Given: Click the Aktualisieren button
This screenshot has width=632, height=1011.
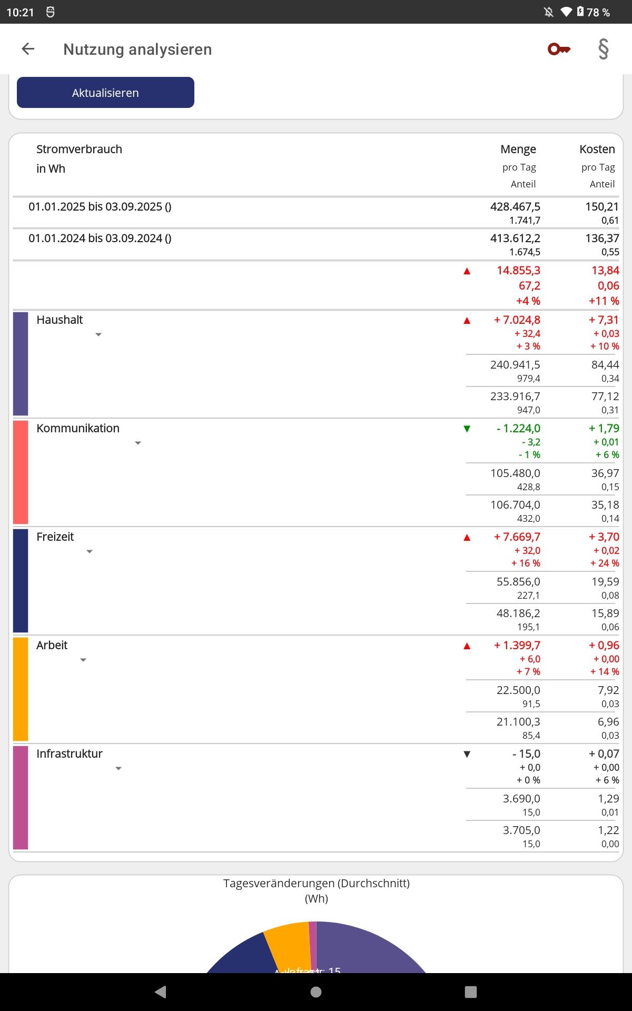Looking at the screenshot, I should click(105, 93).
